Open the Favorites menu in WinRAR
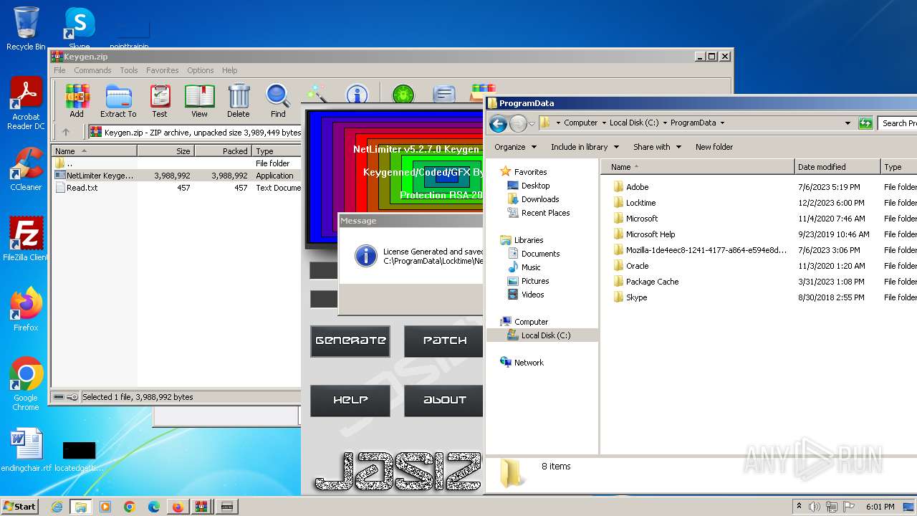917x516 pixels. [163, 70]
